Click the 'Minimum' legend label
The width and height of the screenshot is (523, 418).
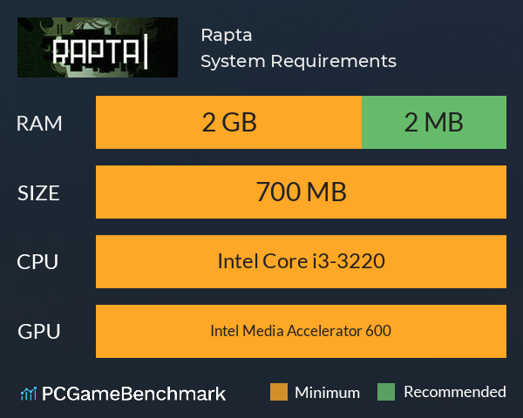pos(327,393)
